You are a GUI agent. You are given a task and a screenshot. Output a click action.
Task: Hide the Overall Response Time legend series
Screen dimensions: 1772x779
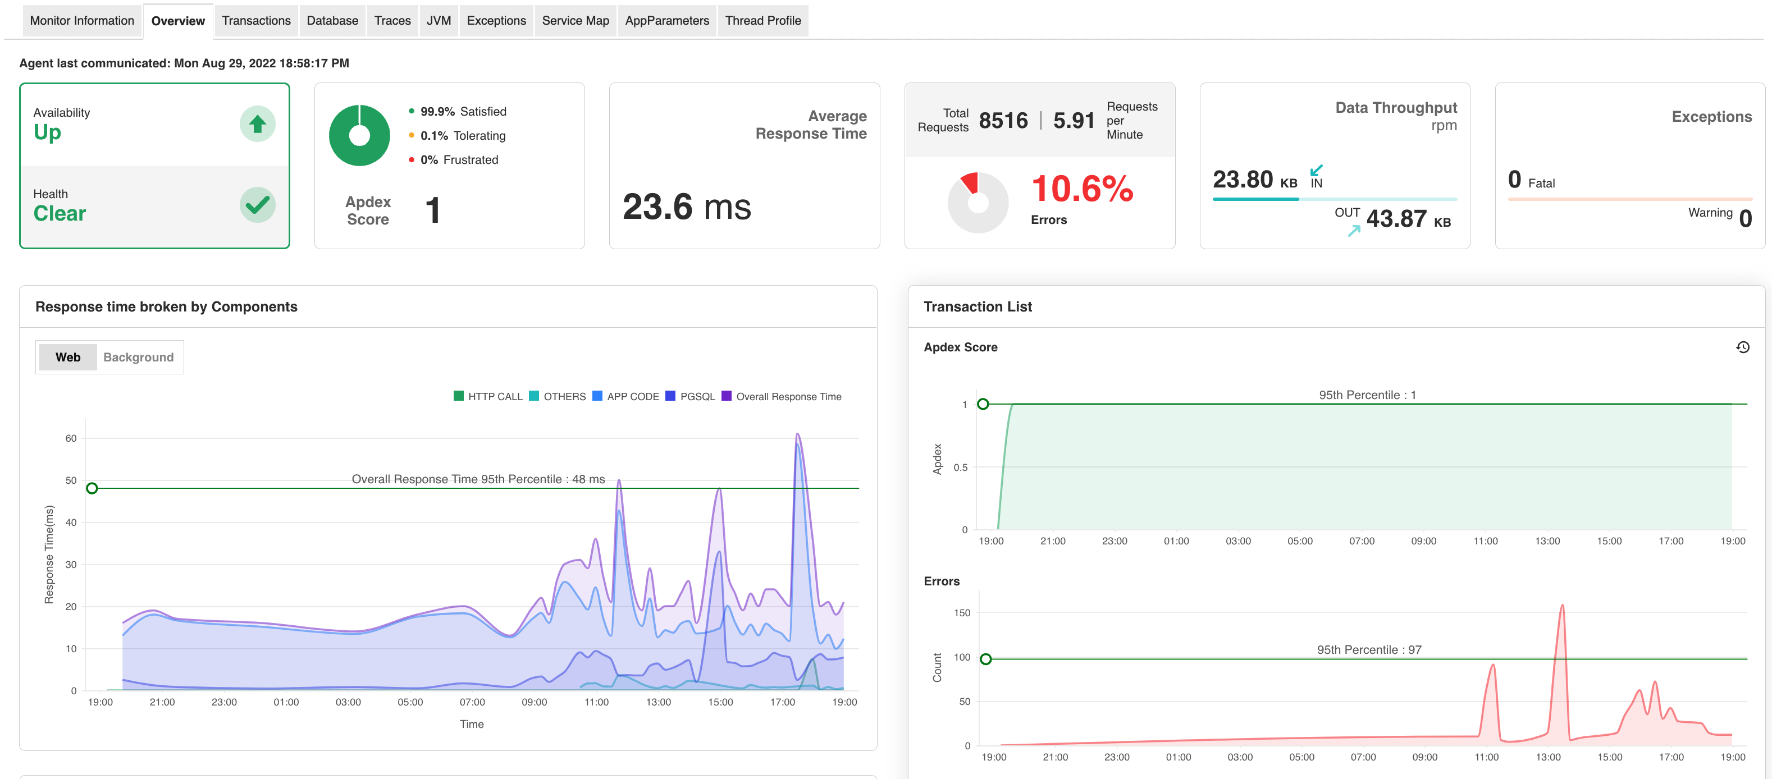788,397
